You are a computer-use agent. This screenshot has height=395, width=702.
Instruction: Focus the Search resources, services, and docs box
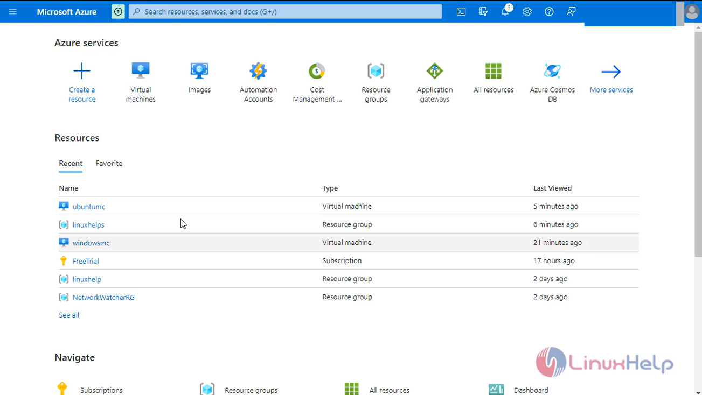(x=285, y=11)
